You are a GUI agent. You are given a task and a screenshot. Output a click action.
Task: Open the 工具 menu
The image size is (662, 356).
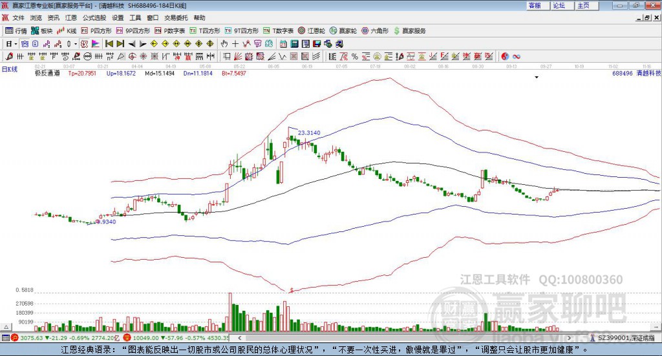click(x=135, y=17)
